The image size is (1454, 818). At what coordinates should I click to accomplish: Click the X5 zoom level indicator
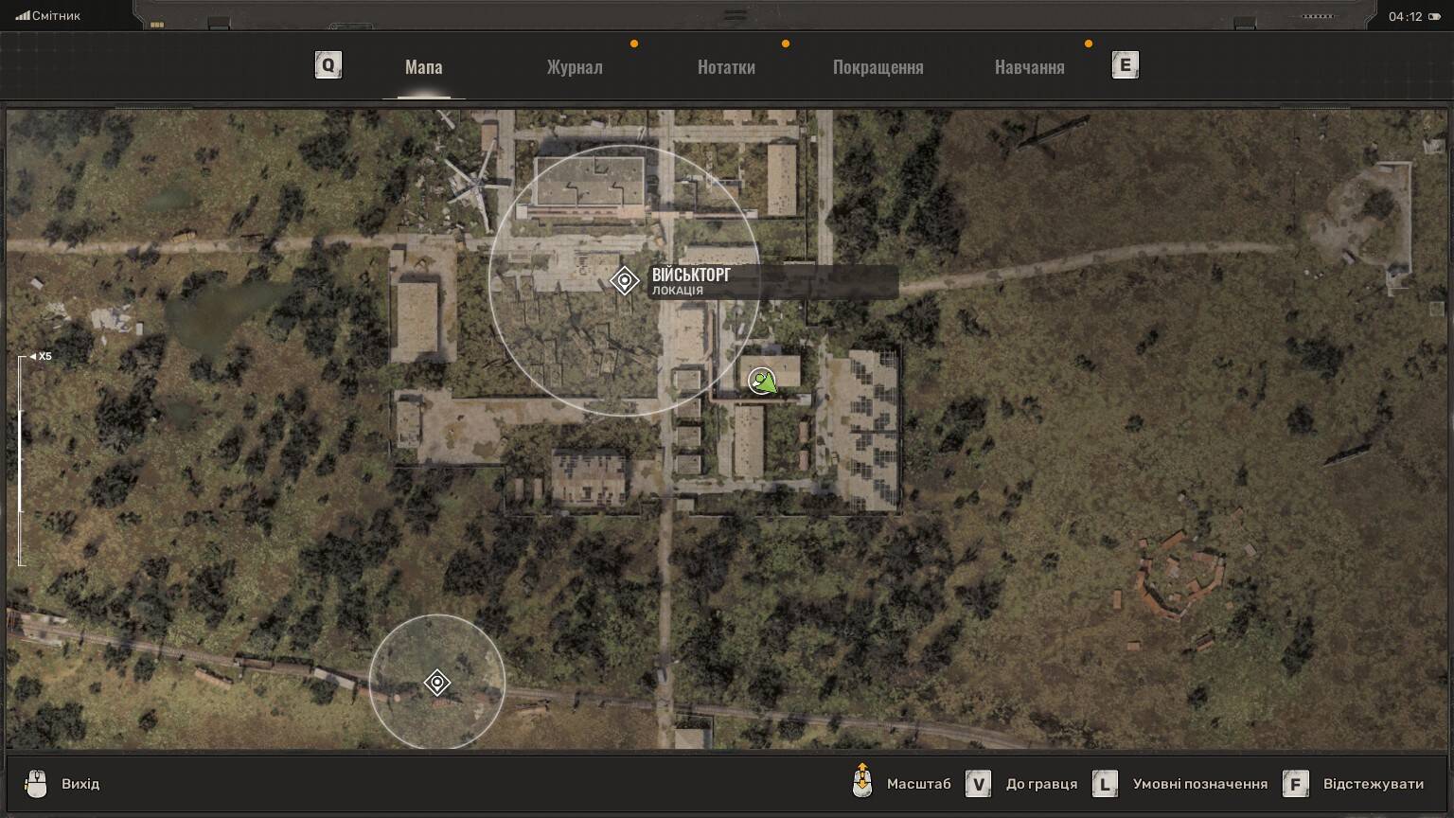tap(41, 357)
